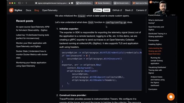The width and height of the screenshot is (184, 103).
Task: Jump to Conclusion section
Action: click(153, 89)
